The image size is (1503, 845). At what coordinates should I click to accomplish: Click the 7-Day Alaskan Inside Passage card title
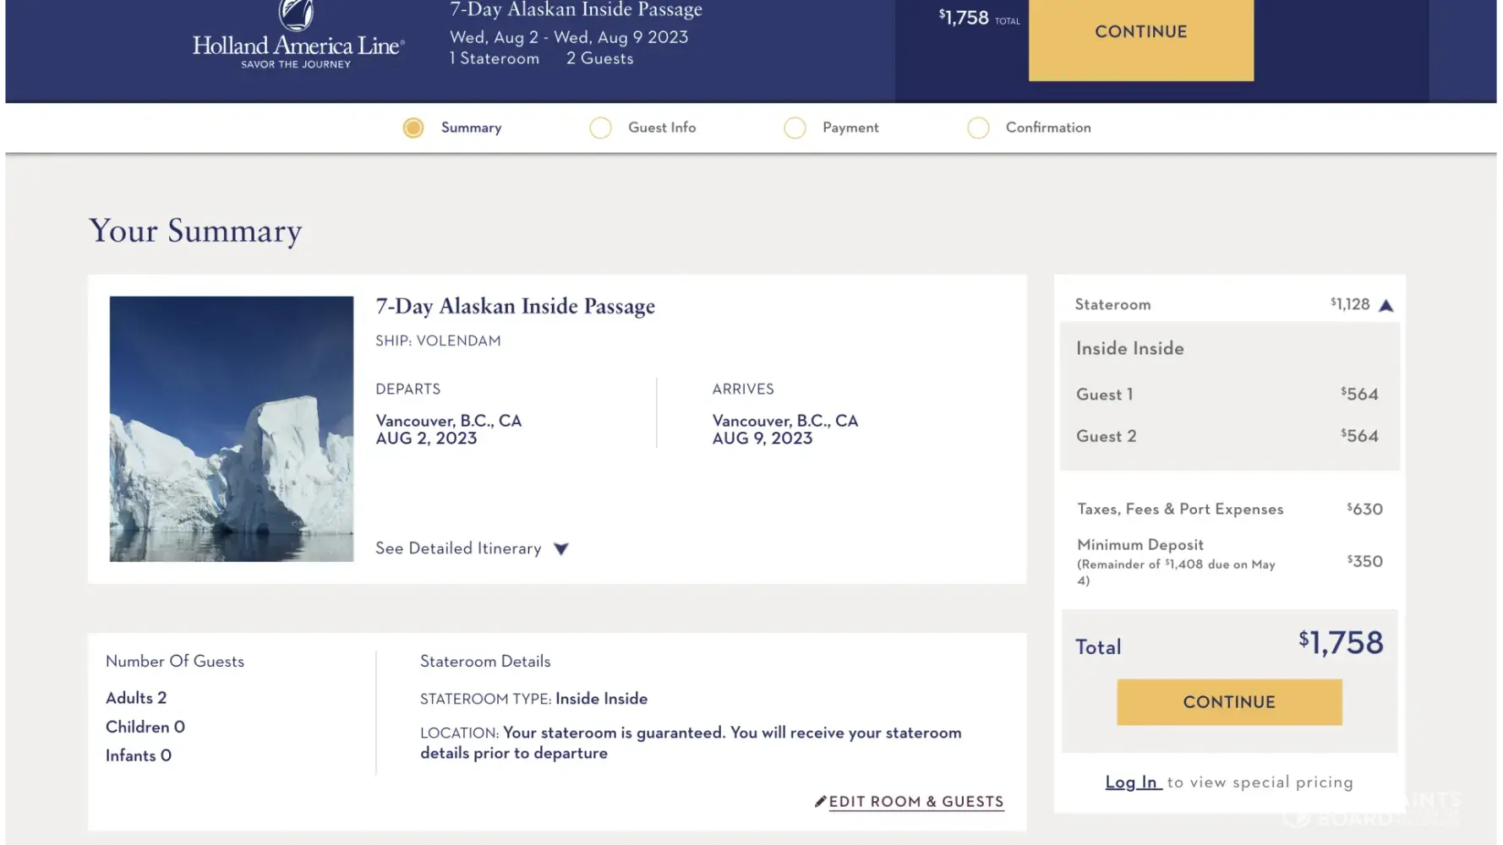click(515, 306)
